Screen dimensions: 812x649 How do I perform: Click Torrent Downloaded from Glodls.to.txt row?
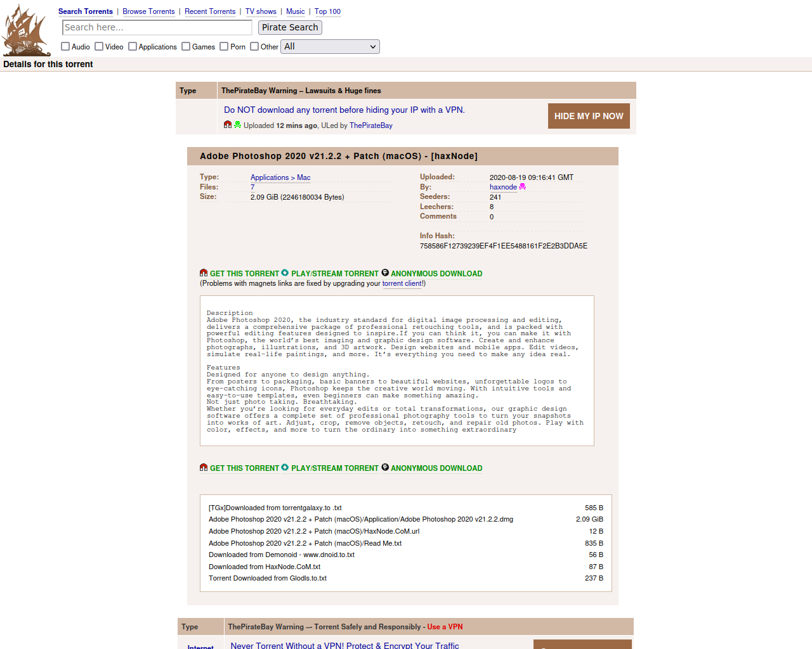pyautogui.click(x=406, y=578)
